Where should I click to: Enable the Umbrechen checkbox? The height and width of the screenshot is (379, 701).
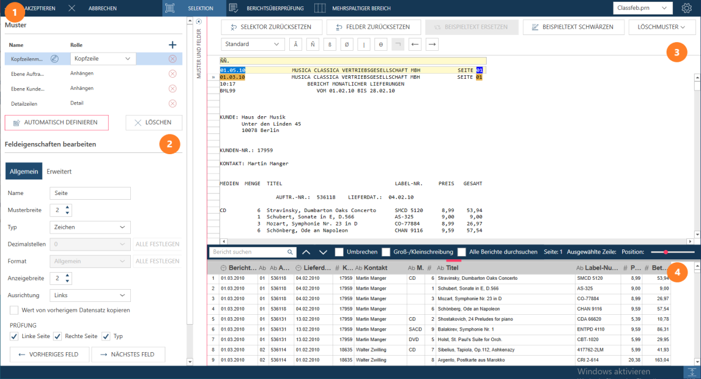tap(339, 252)
